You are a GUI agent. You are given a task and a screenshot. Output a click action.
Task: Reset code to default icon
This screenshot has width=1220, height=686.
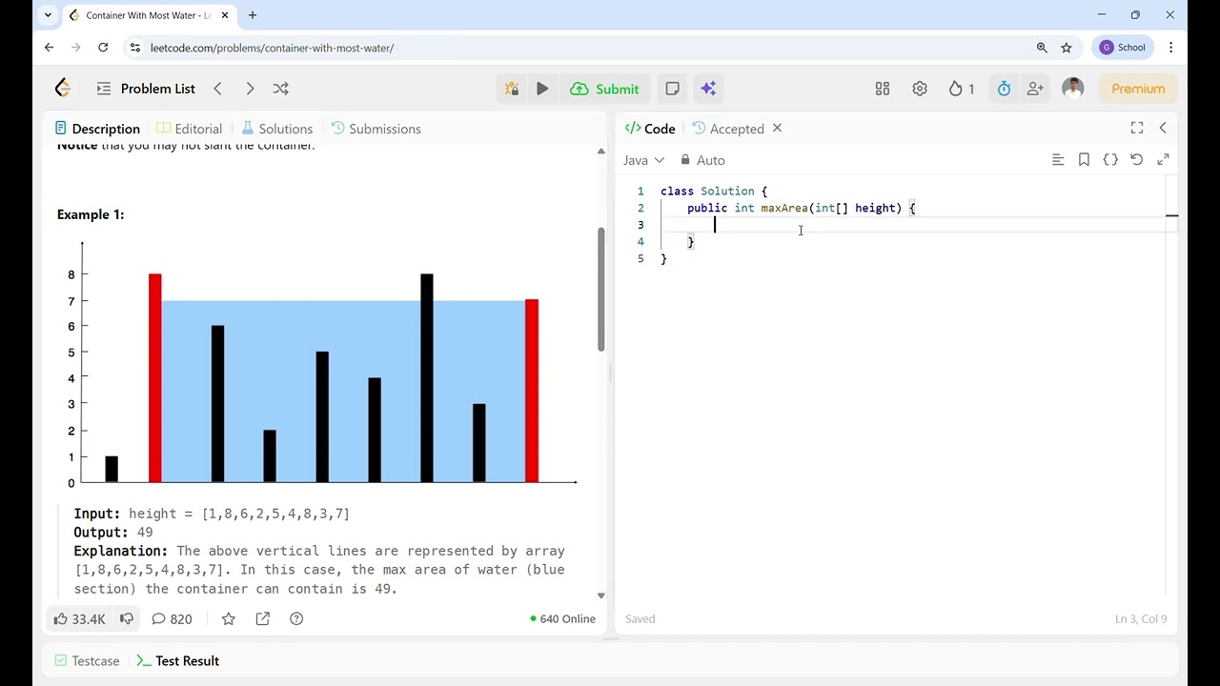[1137, 160]
